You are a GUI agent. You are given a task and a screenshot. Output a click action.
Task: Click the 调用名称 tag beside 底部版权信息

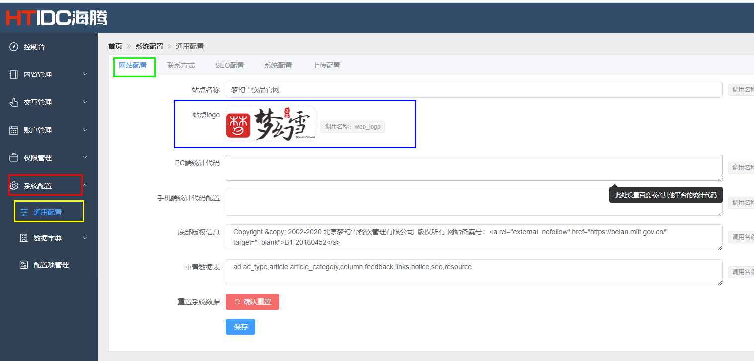pos(741,237)
